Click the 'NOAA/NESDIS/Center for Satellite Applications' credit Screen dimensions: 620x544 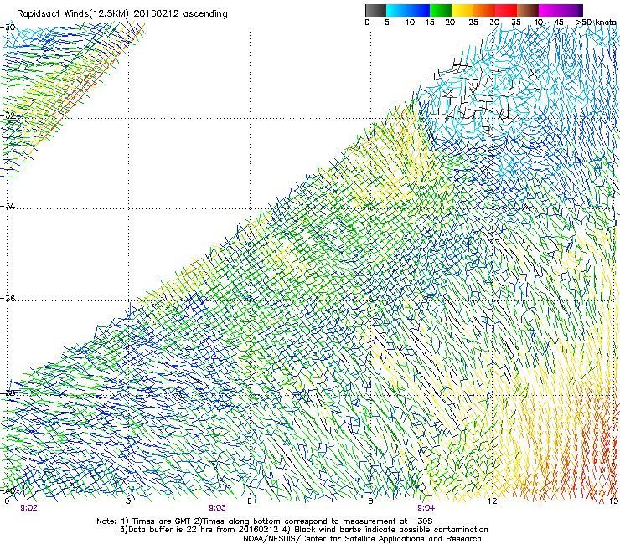[335, 539]
